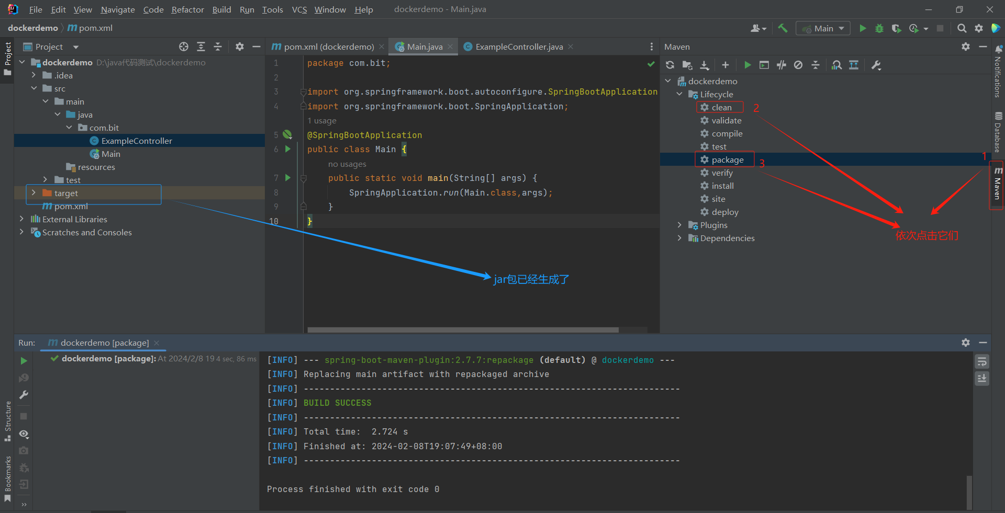This screenshot has width=1005, height=513.
Task: Open run panel wrench build settings
Action: pyautogui.click(x=24, y=395)
